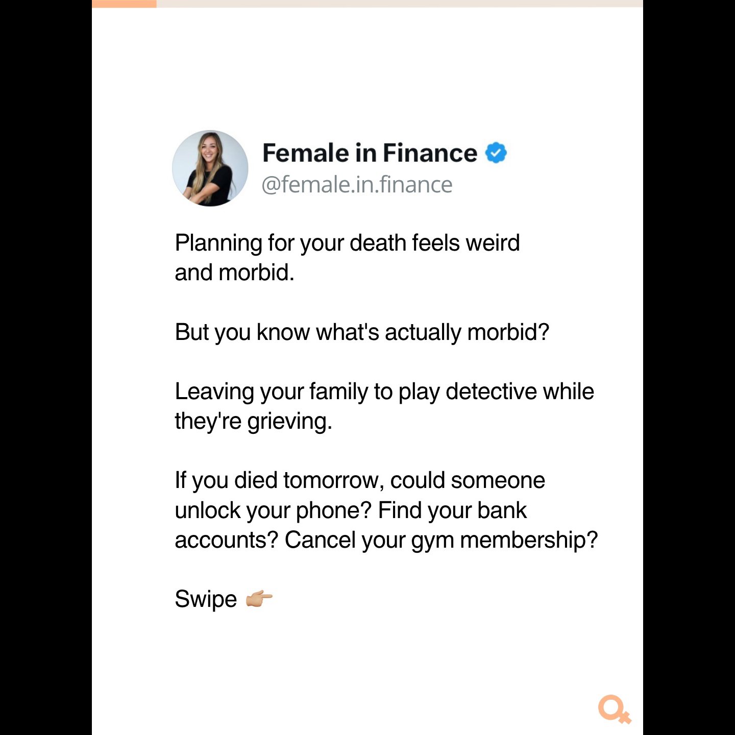The image size is (735, 735).
Task: Select 'Cancel your gym membership?' text
Action: click(x=441, y=540)
